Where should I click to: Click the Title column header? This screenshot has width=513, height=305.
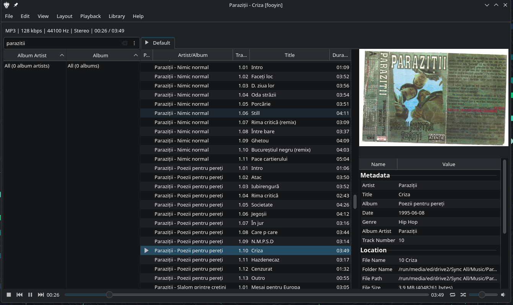tap(289, 55)
